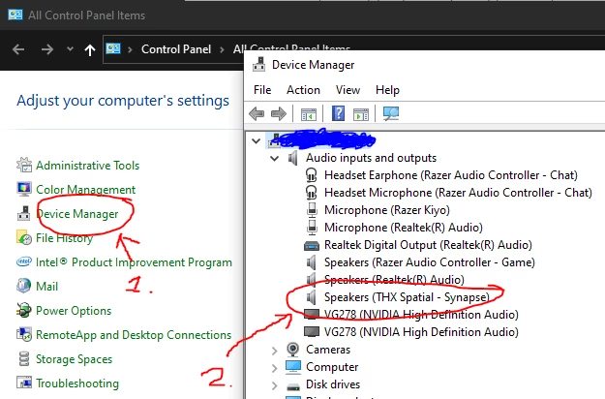
Task: Click Power Options icon
Action: click(24, 310)
